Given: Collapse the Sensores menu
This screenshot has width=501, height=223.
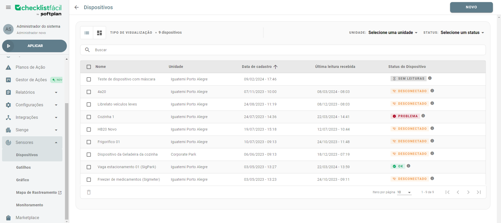Looking at the screenshot, I should pyautogui.click(x=56, y=143).
